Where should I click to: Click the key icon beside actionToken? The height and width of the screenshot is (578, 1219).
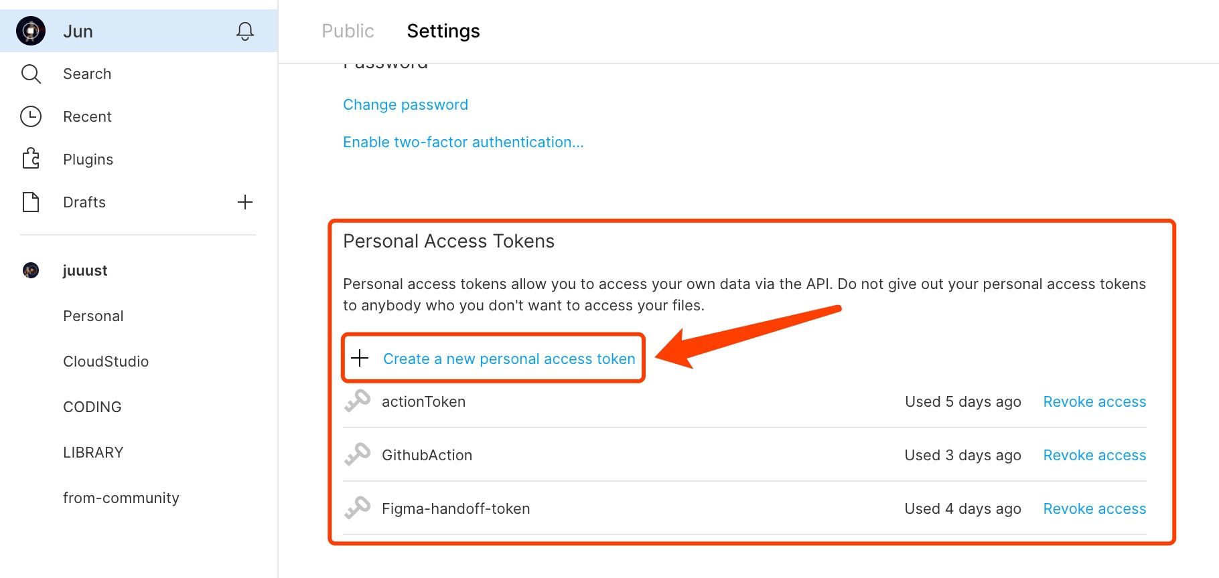(x=358, y=401)
